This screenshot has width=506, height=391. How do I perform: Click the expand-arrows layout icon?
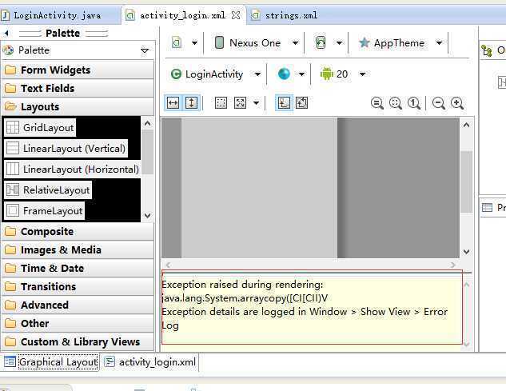point(240,103)
